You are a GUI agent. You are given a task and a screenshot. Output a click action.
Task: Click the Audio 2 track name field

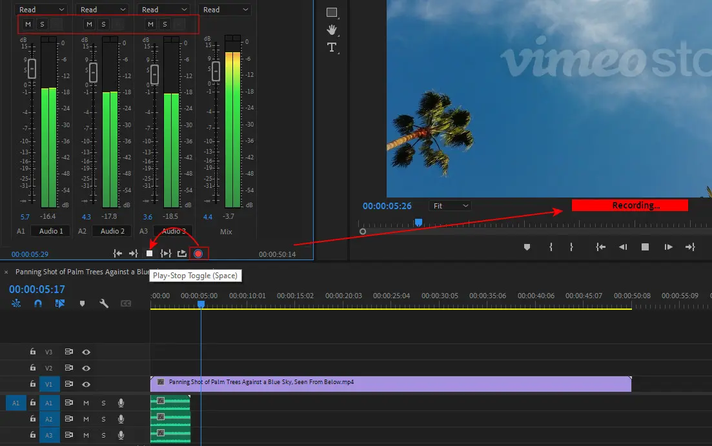[112, 231]
